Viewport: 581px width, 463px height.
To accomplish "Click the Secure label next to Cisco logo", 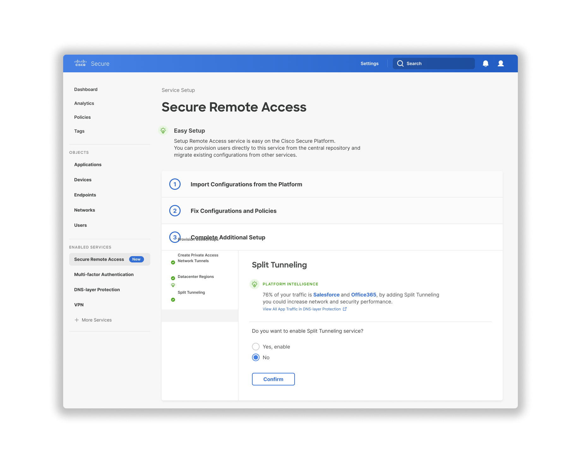I will pyautogui.click(x=100, y=63).
